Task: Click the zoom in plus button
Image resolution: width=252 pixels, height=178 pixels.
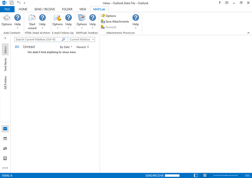Action: (240, 175)
